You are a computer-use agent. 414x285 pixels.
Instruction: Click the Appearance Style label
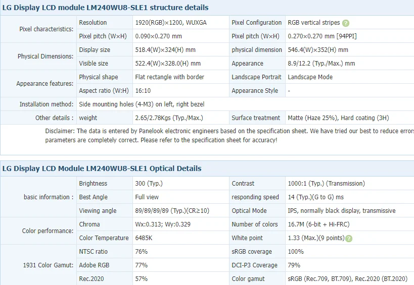[x=255, y=91]
